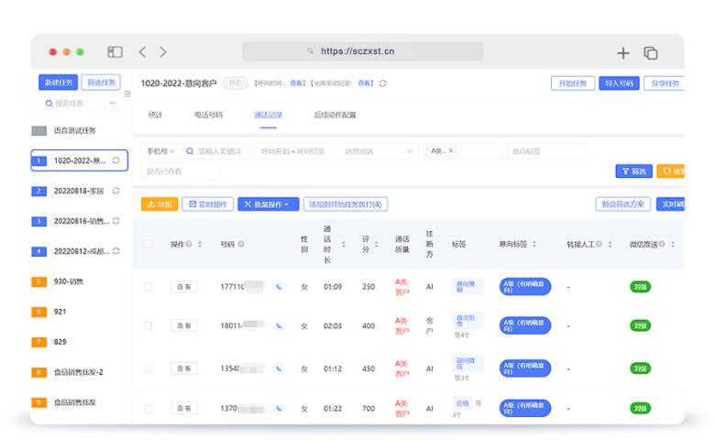Remove the A类 filter tag

tap(451, 150)
